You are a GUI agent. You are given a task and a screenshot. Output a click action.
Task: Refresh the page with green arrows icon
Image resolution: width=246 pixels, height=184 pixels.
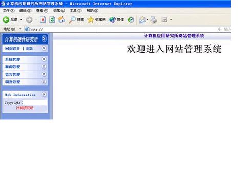point(52,20)
